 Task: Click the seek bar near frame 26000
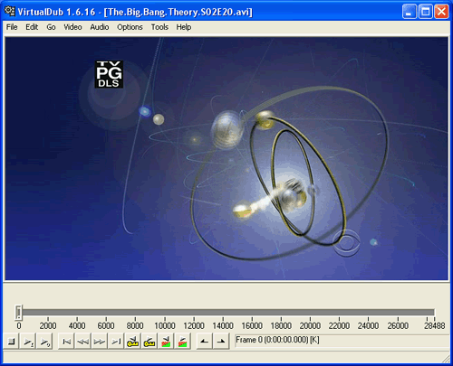tap(398, 312)
